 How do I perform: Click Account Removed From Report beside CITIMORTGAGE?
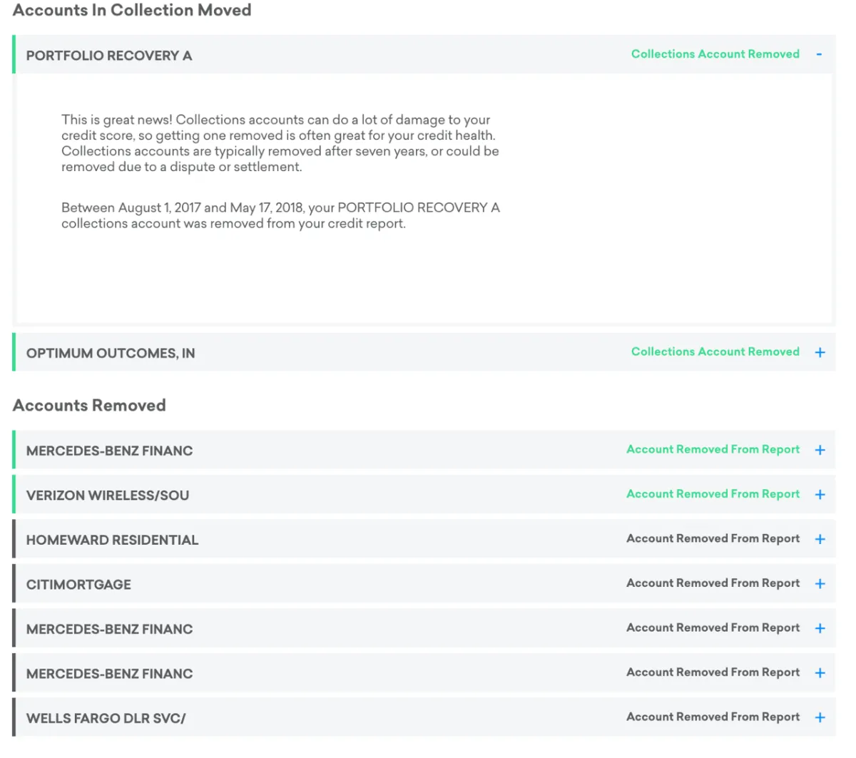tap(713, 583)
